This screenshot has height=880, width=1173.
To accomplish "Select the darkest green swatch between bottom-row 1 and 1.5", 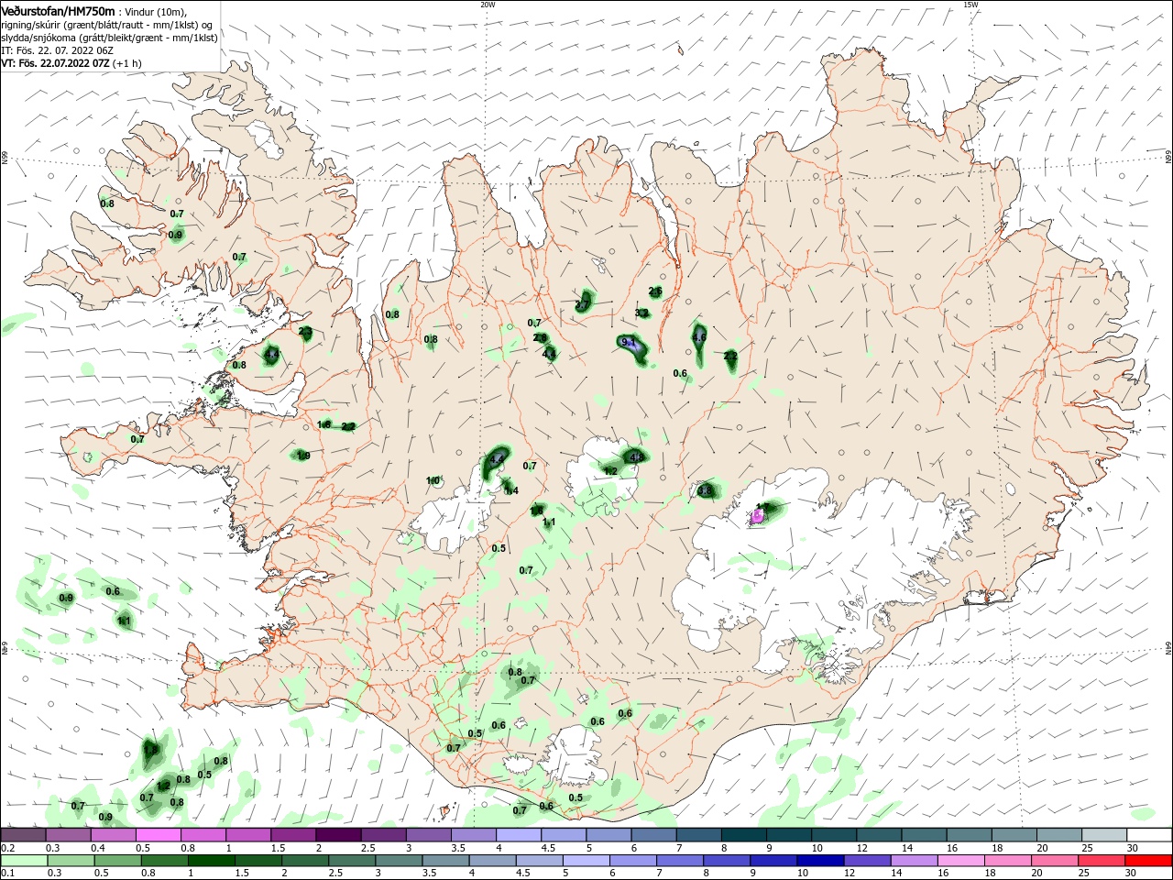I will 212,861.
